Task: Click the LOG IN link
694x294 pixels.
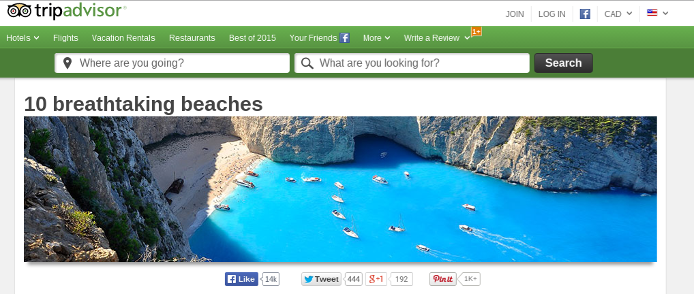Action: tap(552, 14)
